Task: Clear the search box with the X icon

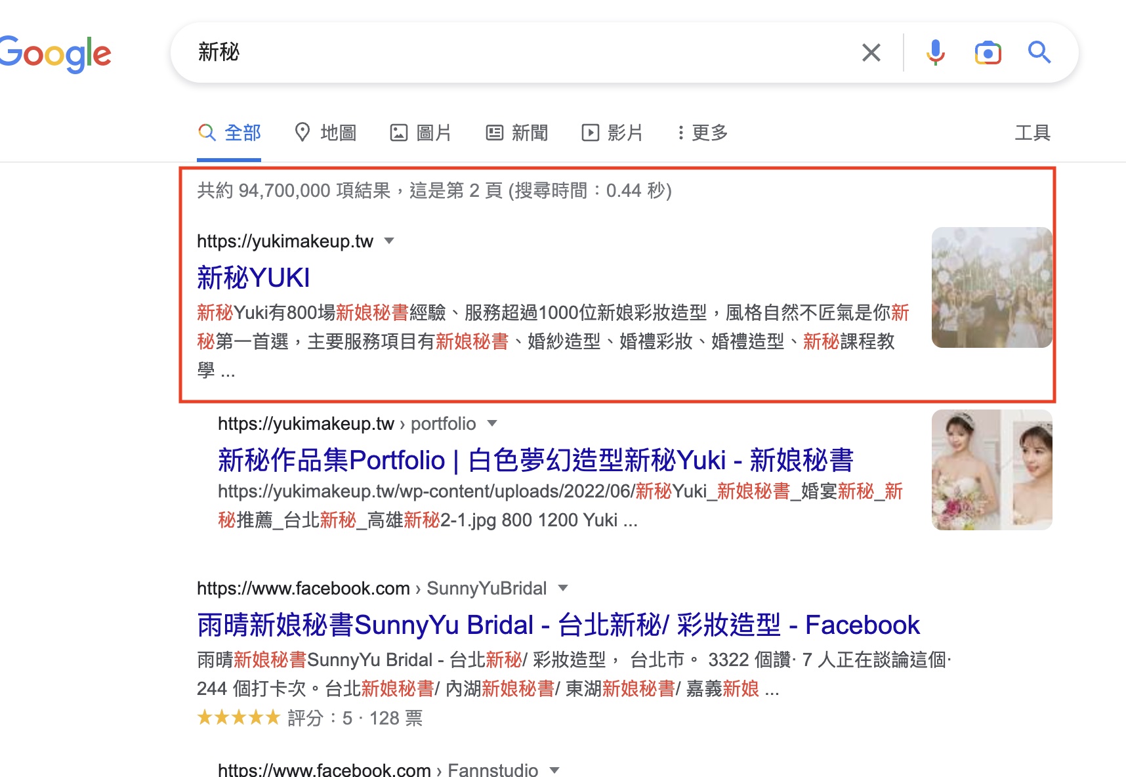Action: [871, 52]
